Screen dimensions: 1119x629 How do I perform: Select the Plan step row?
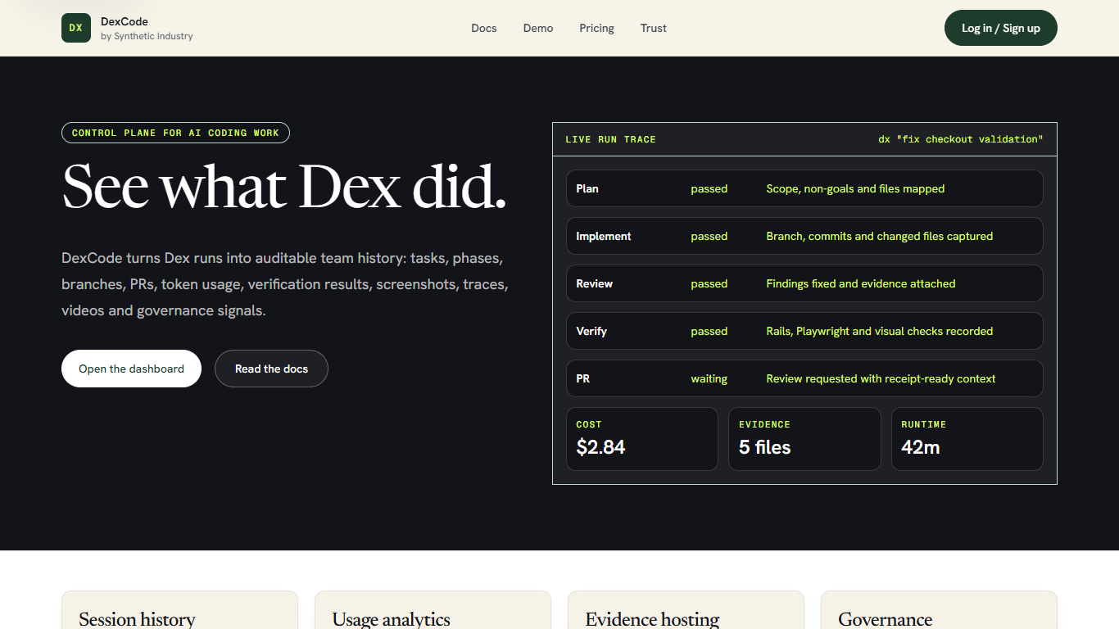tap(804, 188)
